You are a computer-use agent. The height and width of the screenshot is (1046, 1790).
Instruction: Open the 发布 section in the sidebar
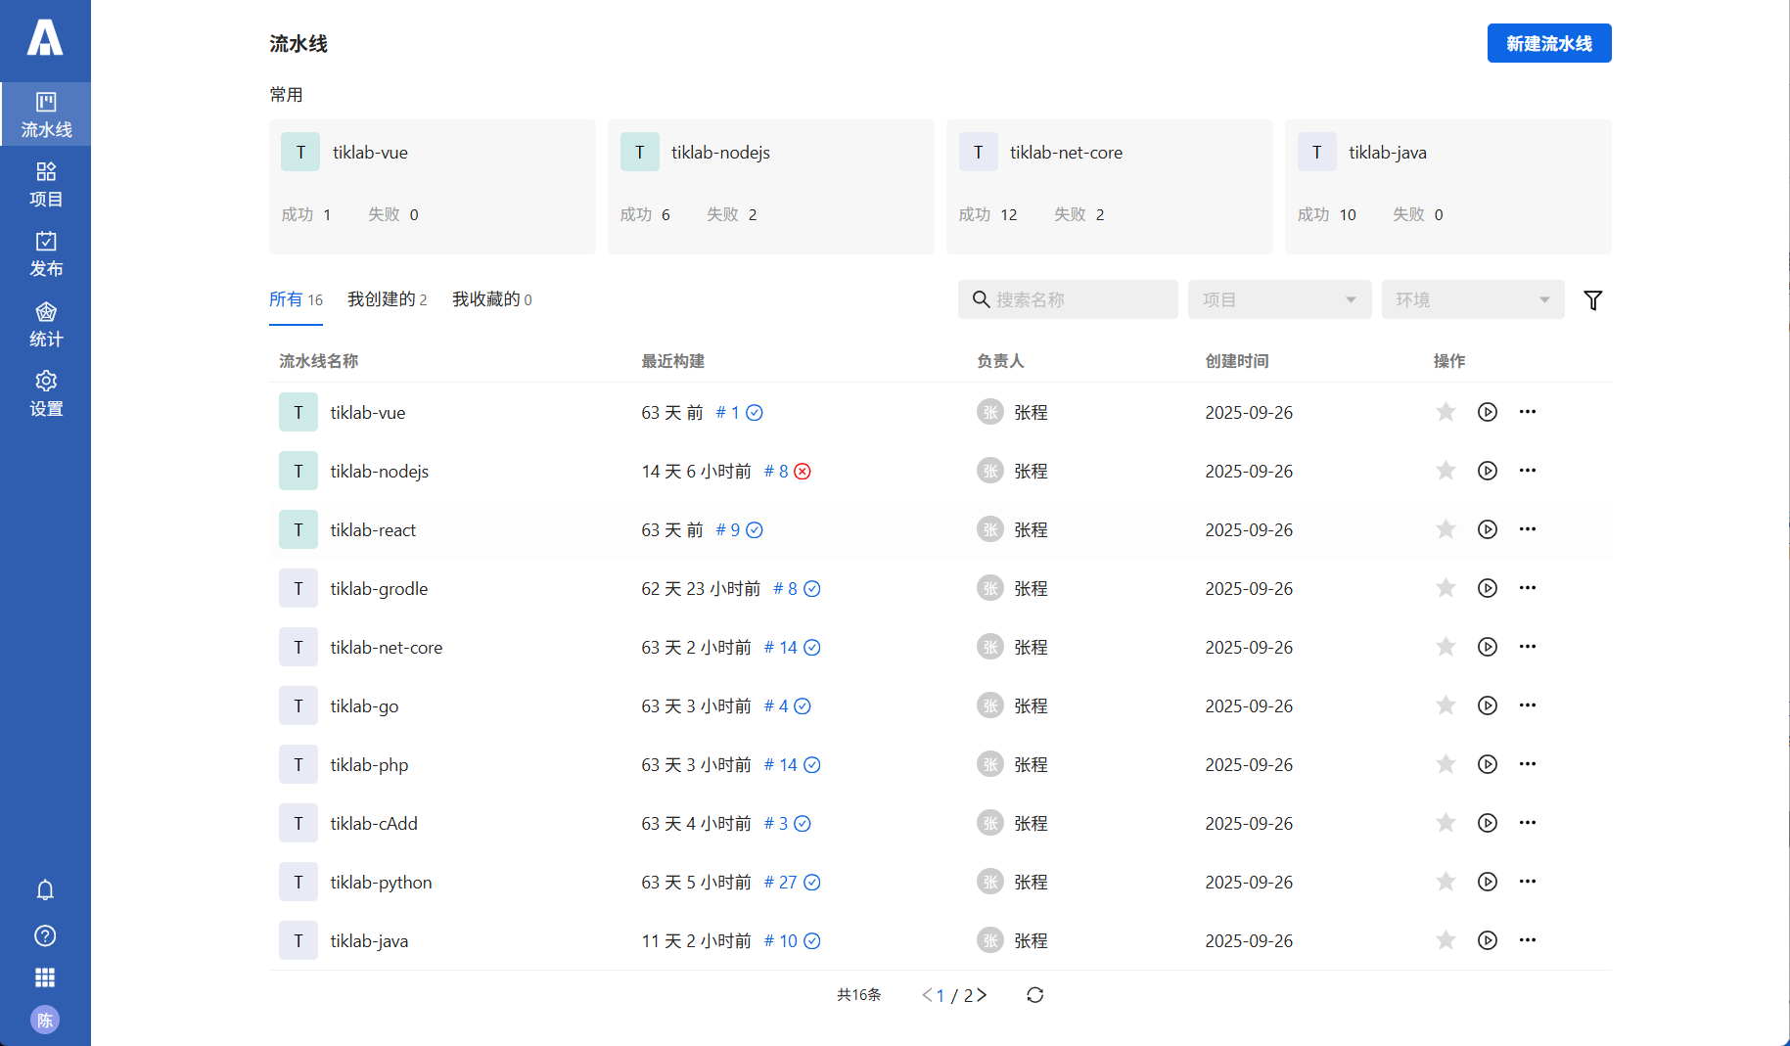point(45,254)
